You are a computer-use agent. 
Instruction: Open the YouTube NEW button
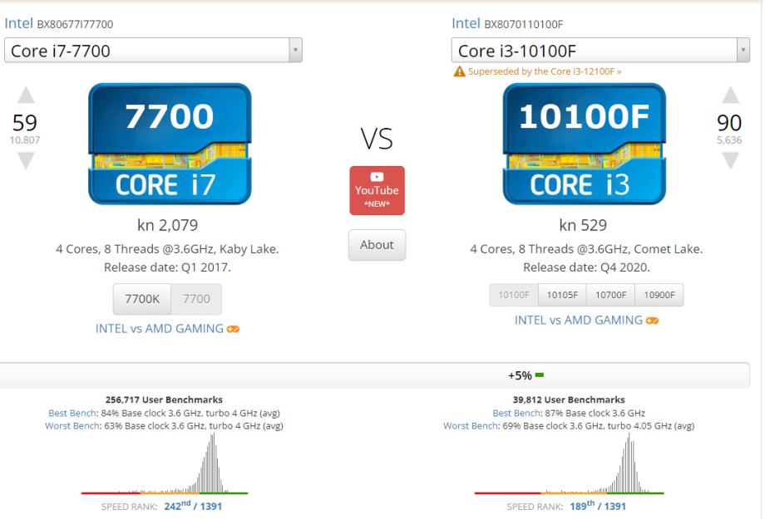pos(377,190)
